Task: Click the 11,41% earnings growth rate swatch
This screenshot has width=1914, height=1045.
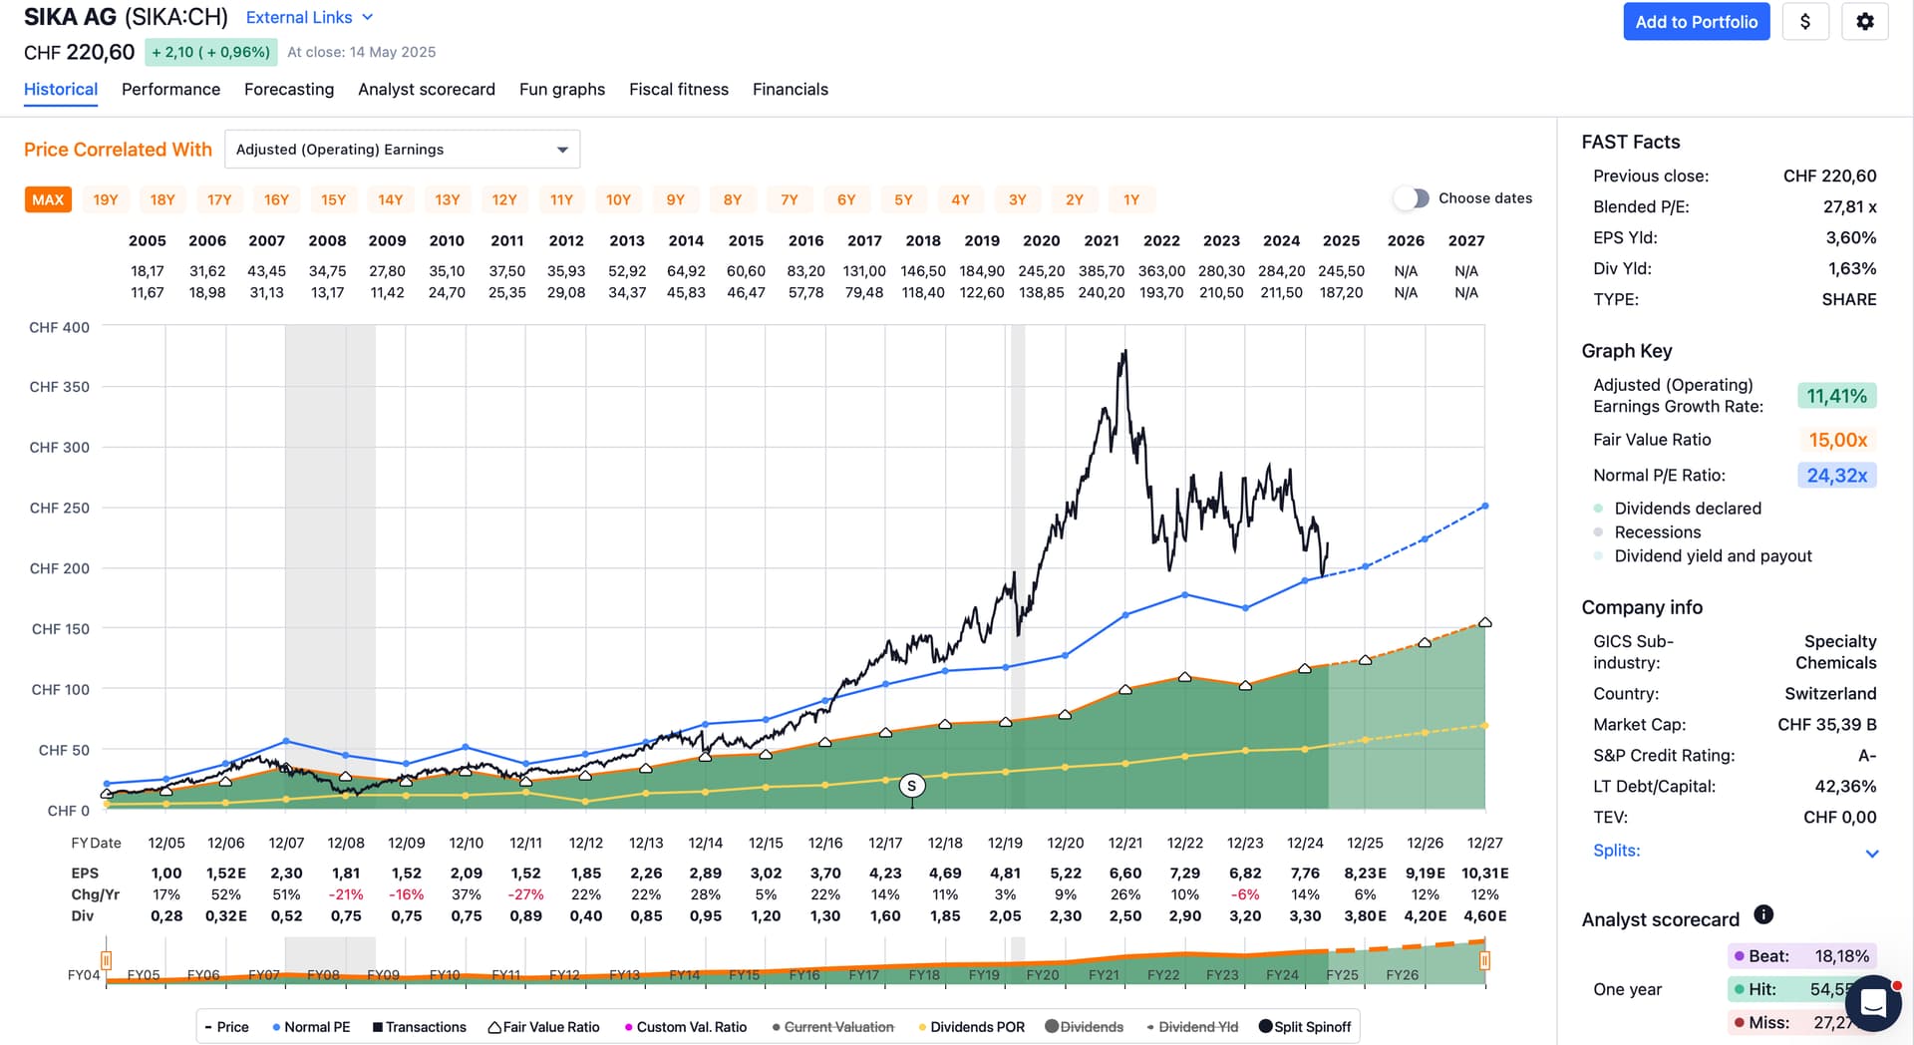Action: point(1836,396)
